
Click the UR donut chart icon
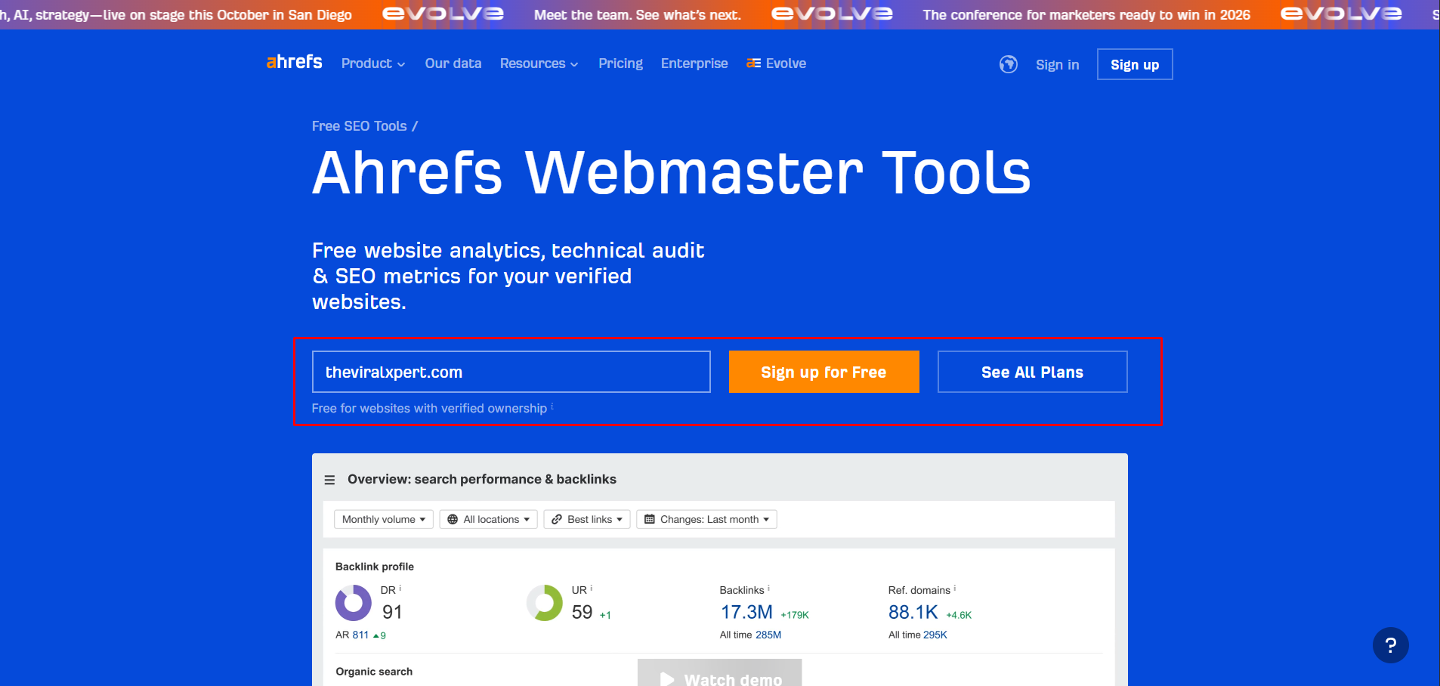[544, 603]
